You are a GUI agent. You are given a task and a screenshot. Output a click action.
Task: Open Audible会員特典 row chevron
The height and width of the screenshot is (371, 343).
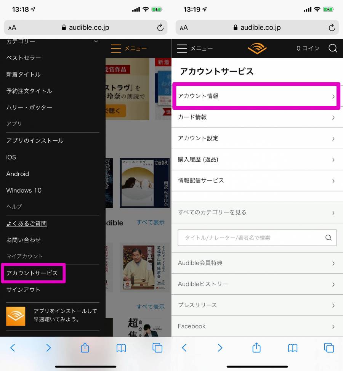point(333,263)
